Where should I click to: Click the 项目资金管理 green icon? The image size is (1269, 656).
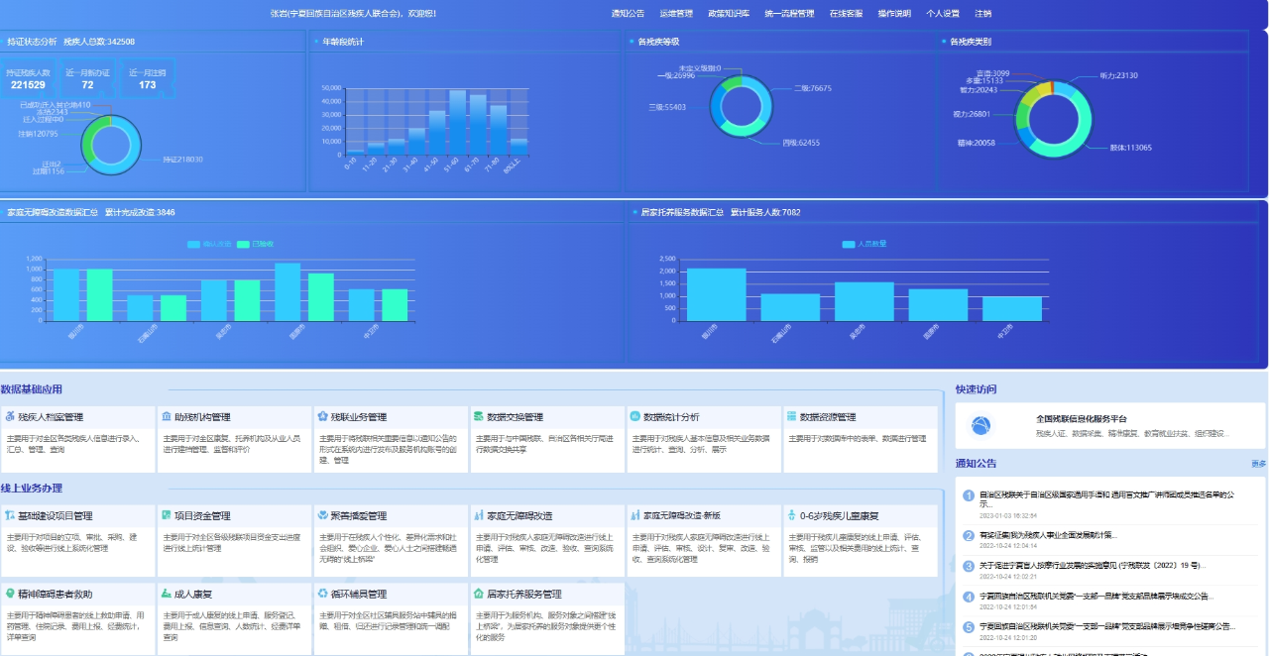pyautogui.click(x=166, y=515)
